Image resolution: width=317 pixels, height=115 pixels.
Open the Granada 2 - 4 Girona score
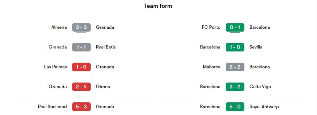[x=81, y=87]
